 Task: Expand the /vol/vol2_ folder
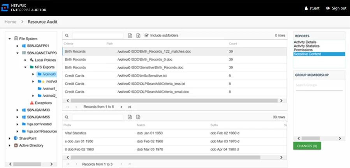pos(33,96)
